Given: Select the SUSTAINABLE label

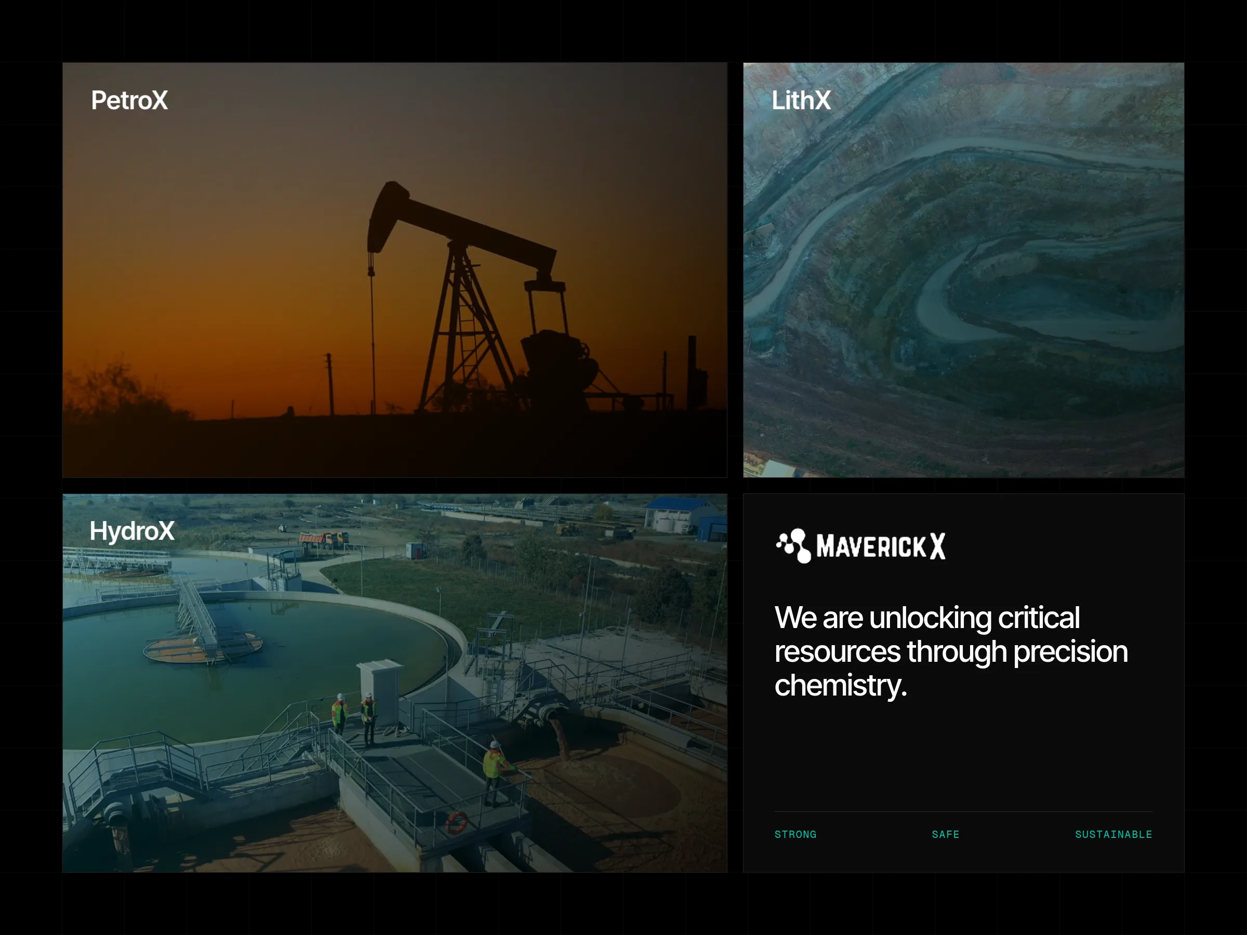Looking at the screenshot, I should (1113, 834).
